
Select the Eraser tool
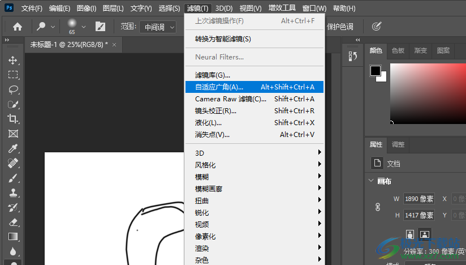[x=13, y=222]
